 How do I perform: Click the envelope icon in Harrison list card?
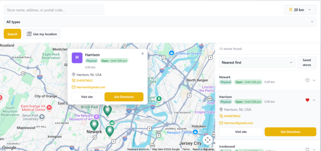pos(221,123)
